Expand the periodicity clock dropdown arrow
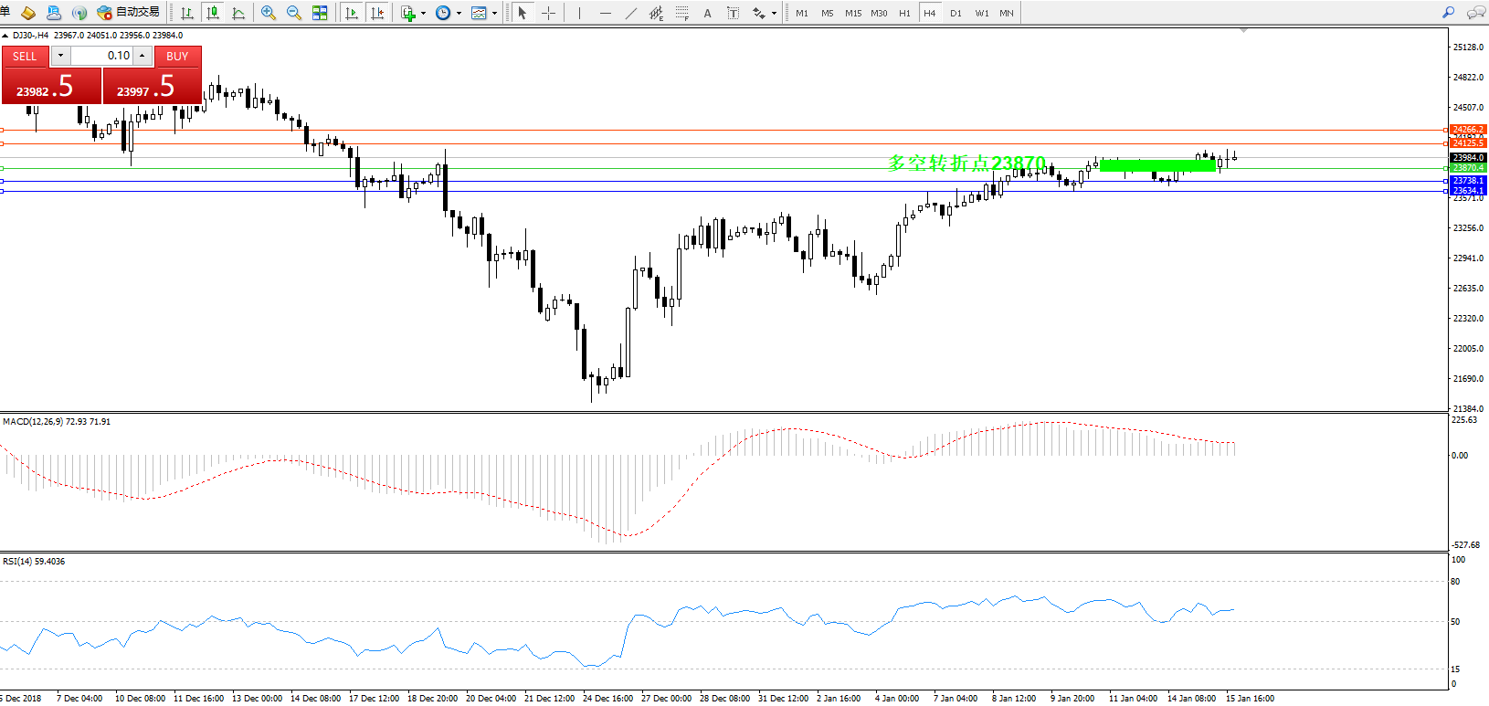Viewport: 1489px width, 706px height. click(x=459, y=13)
